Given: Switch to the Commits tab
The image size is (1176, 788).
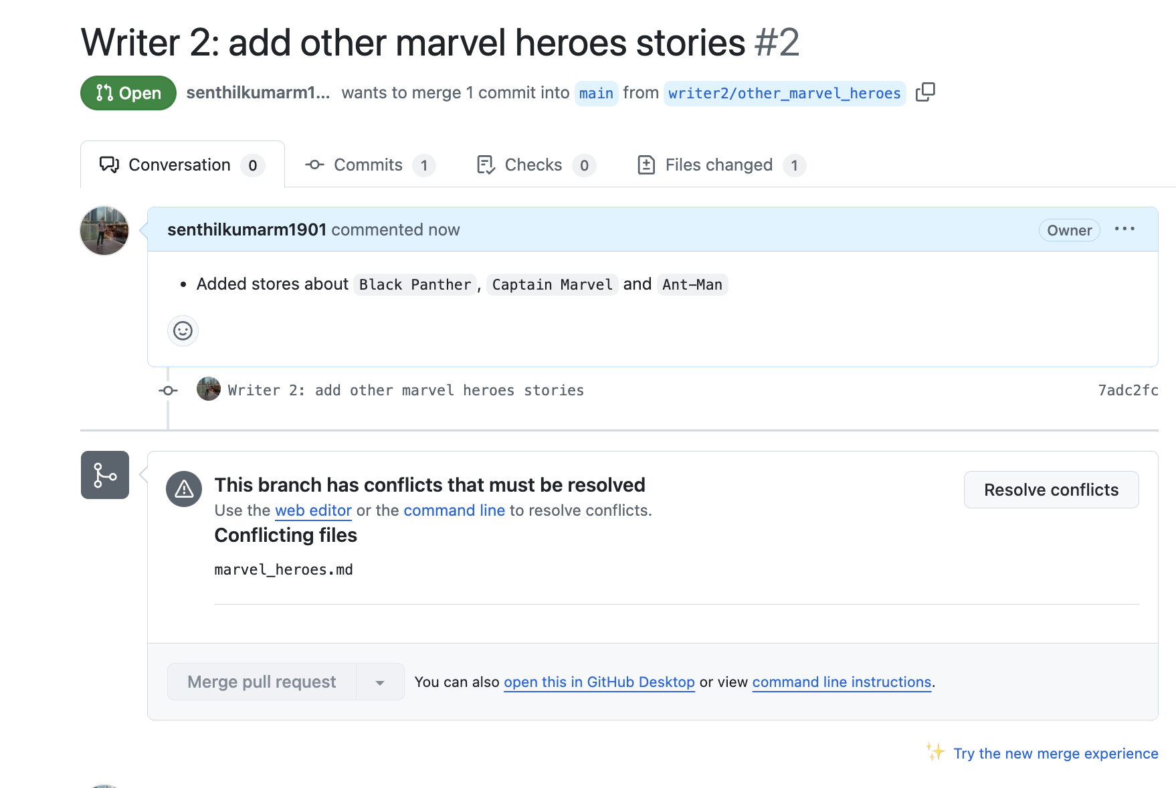Looking at the screenshot, I should (369, 165).
